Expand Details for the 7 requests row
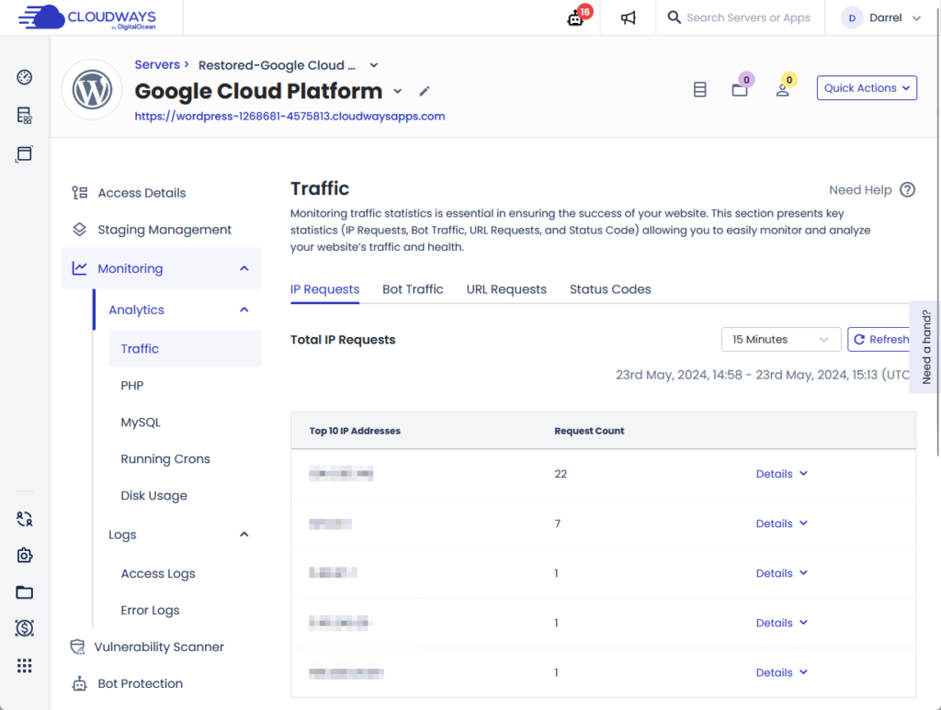Viewport: 941px width, 710px height. (782, 524)
